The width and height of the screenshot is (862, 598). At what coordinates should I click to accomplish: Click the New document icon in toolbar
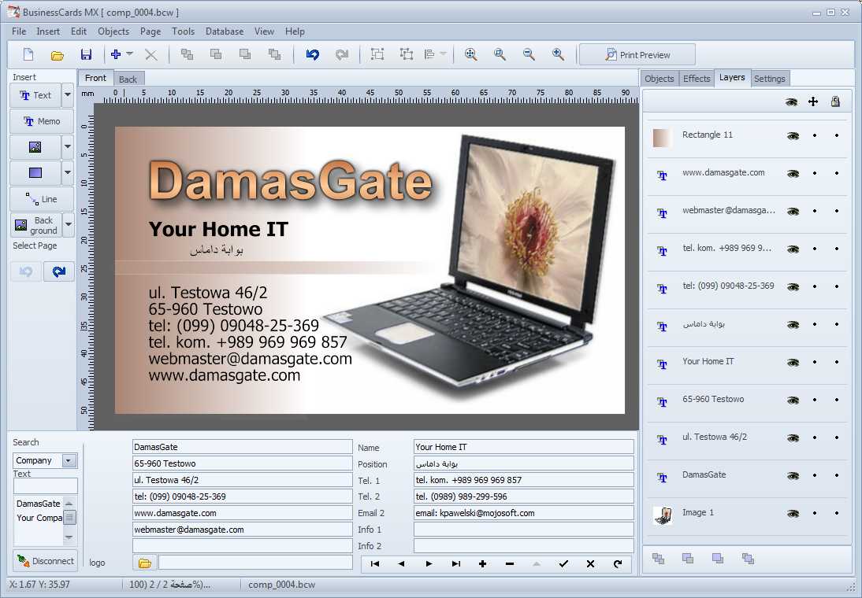(x=28, y=54)
